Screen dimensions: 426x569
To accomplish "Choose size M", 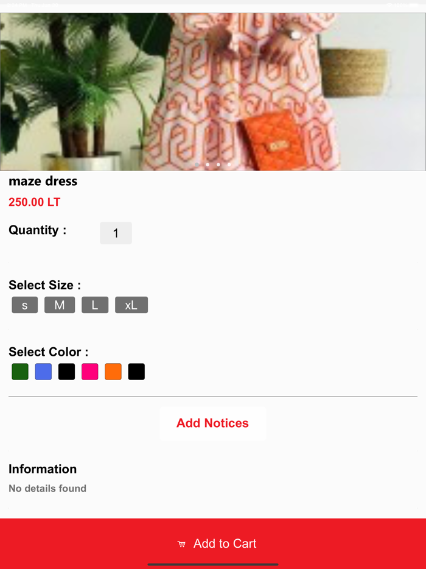I will (x=60, y=305).
